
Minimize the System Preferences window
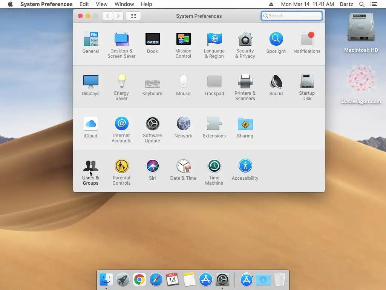pyautogui.click(x=88, y=16)
